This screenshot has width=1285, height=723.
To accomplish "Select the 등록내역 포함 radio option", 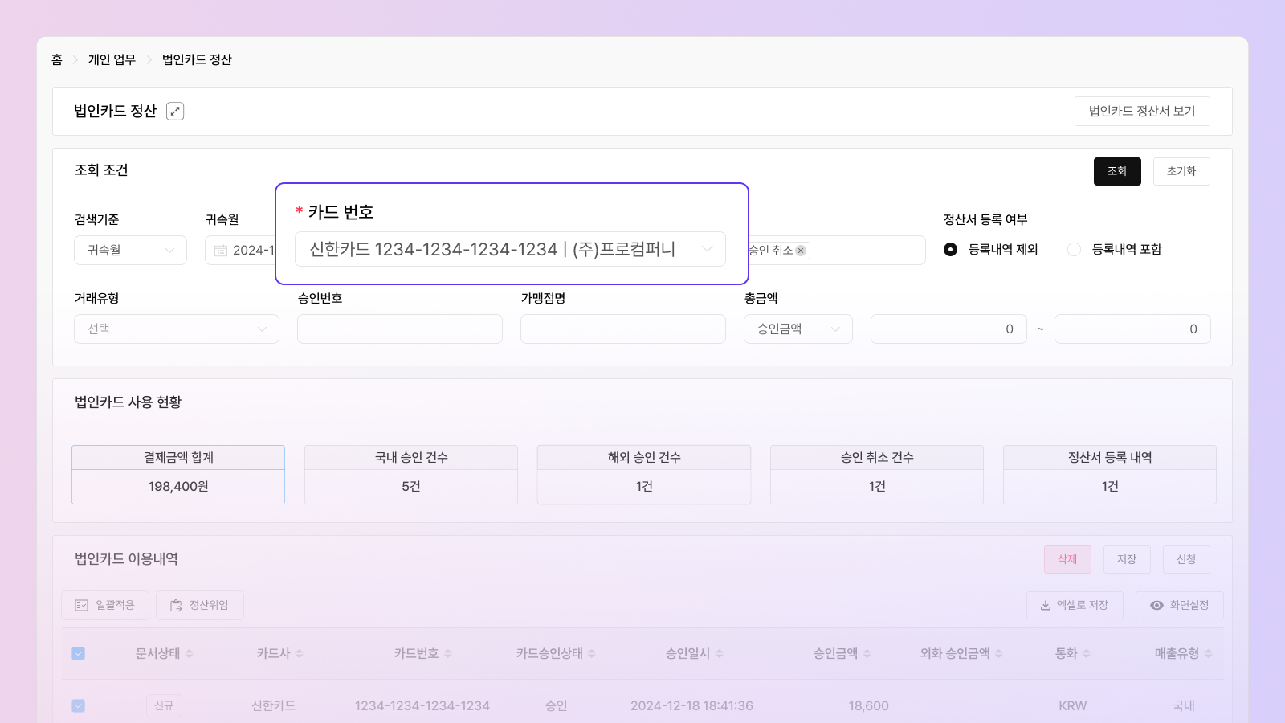I will (x=1074, y=250).
